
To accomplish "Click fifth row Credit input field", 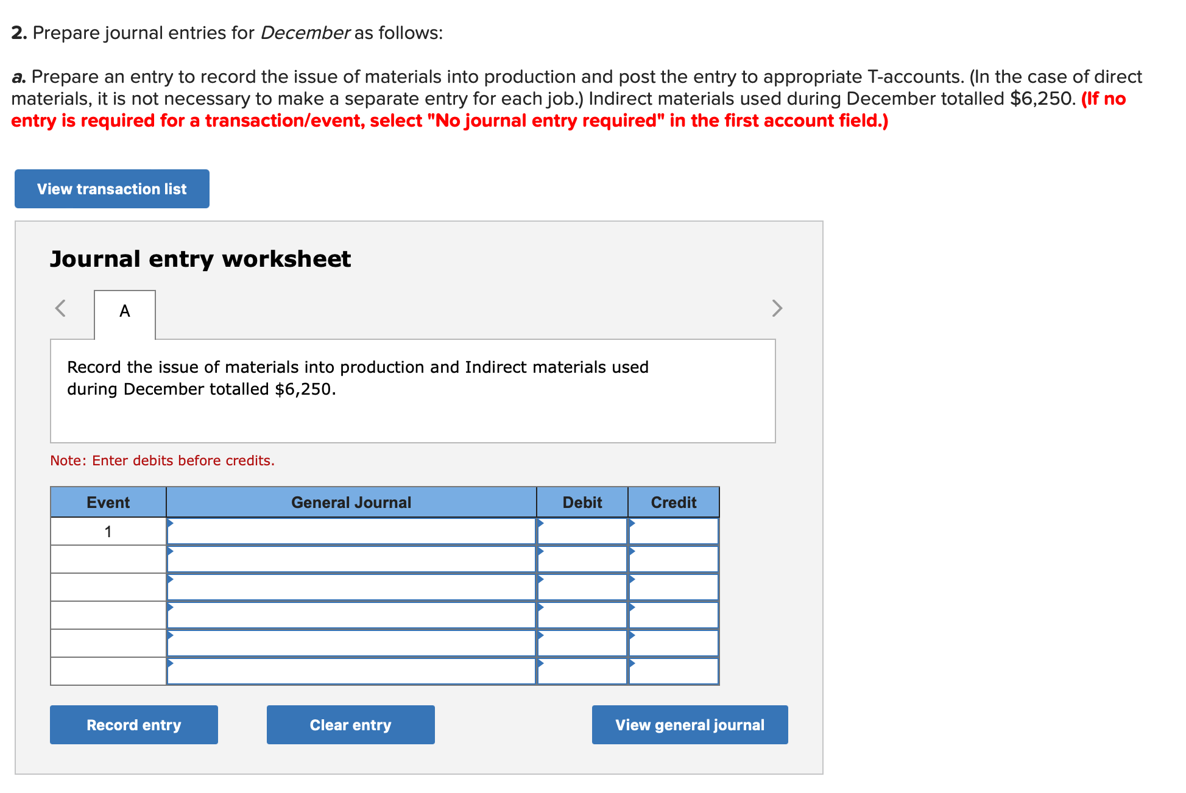I will point(674,643).
